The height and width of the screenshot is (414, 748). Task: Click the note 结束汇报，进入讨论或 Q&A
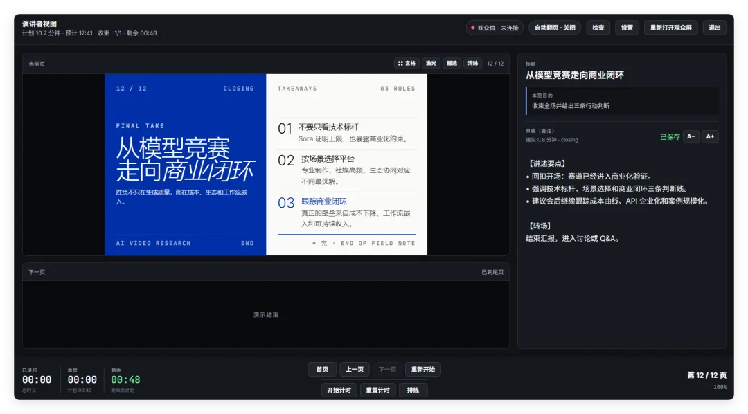tap(573, 238)
